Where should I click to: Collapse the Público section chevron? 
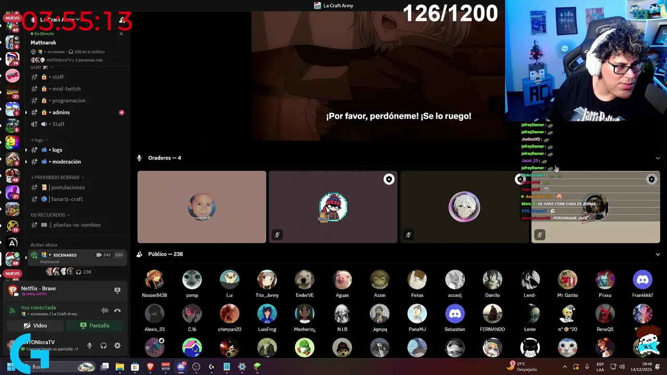point(658,254)
